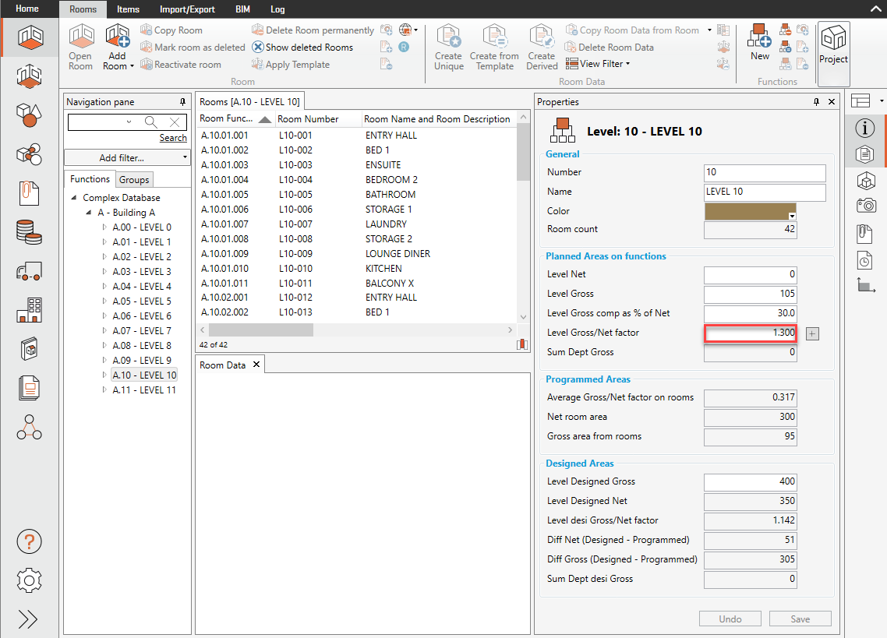Click the Save button

click(800, 619)
